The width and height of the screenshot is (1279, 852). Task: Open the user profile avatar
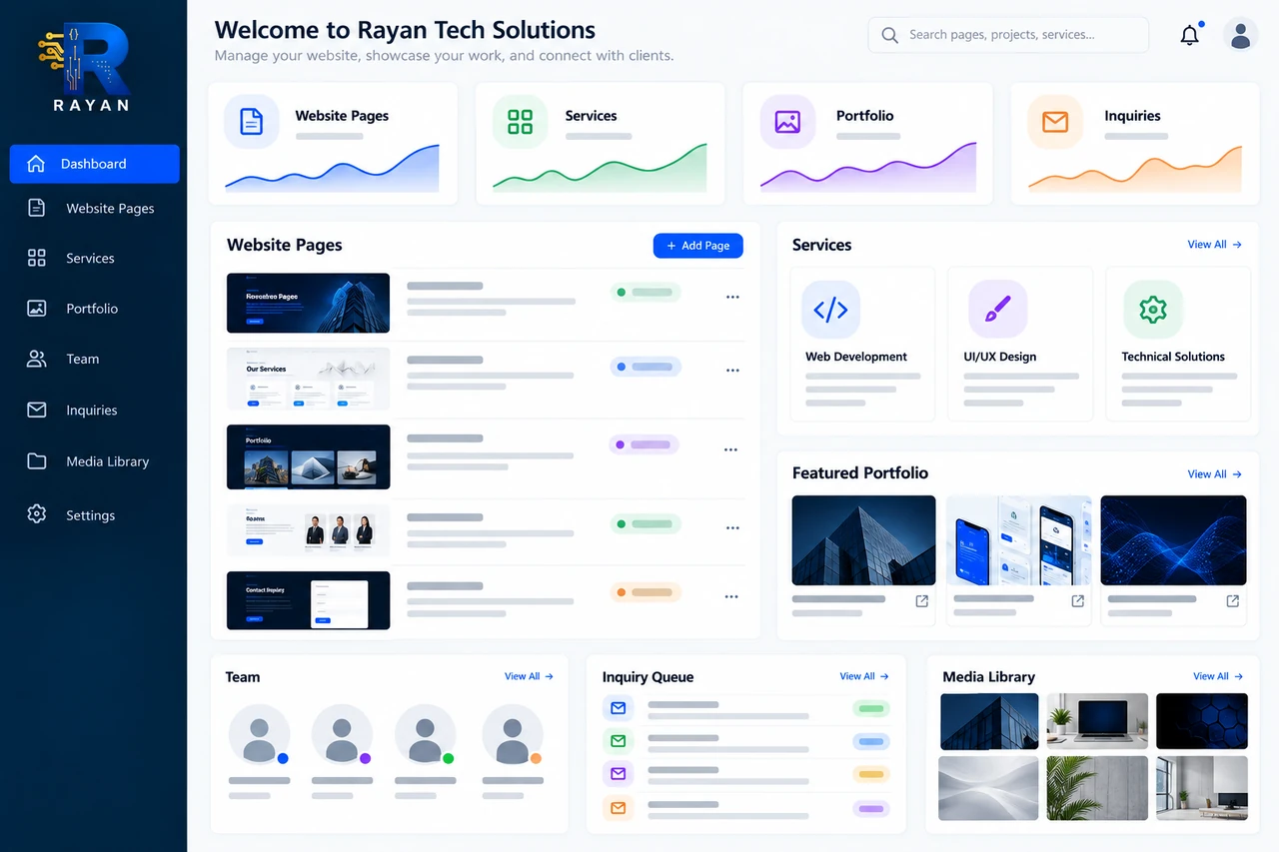(1241, 36)
